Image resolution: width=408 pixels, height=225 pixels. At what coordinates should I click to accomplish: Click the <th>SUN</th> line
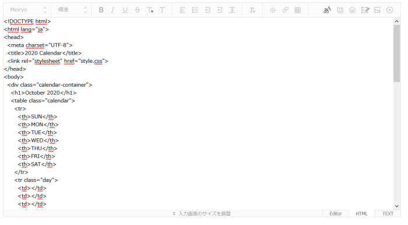(x=37, y=116)
